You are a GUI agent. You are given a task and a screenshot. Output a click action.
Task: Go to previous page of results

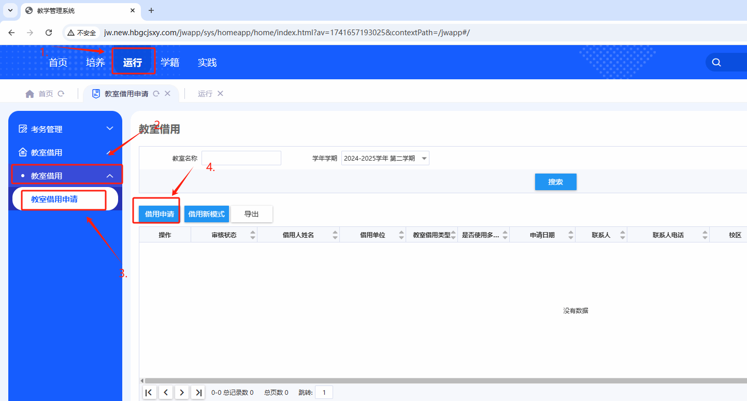point(166,392)
